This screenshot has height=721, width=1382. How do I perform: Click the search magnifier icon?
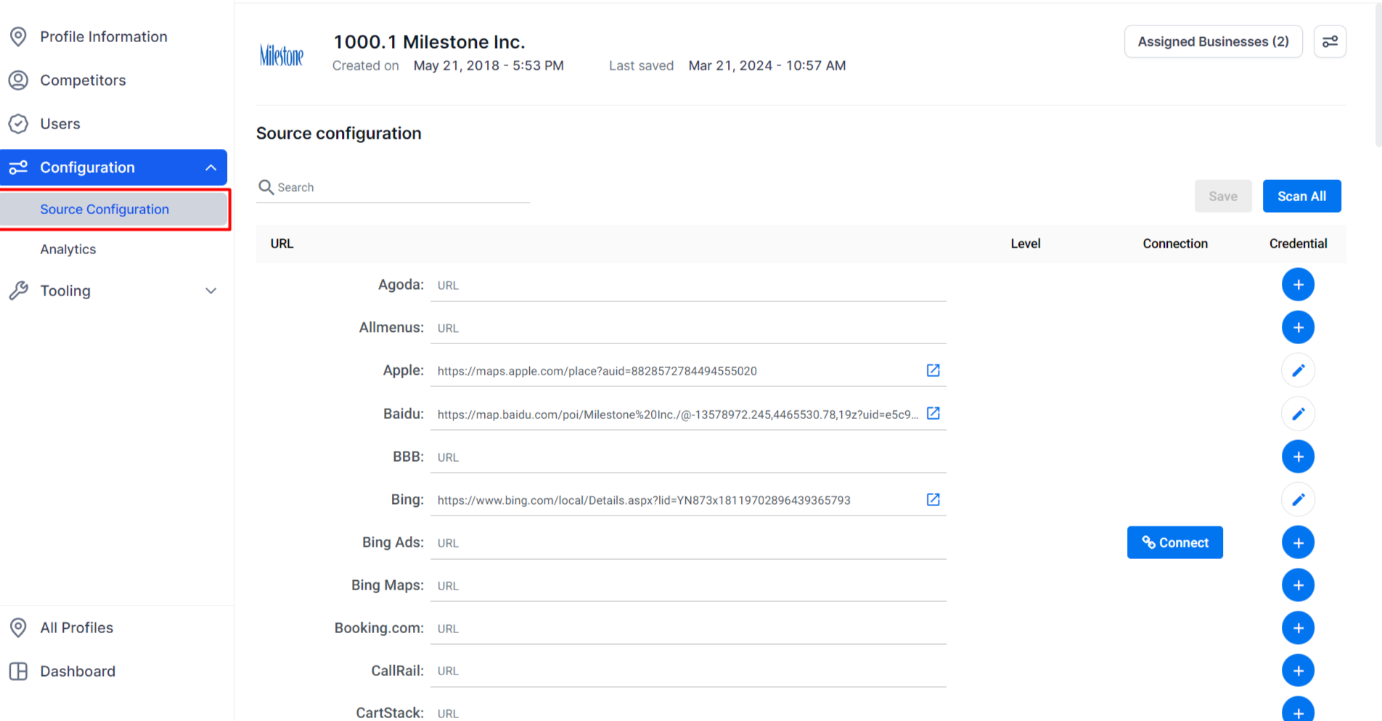tap(266, 187)
